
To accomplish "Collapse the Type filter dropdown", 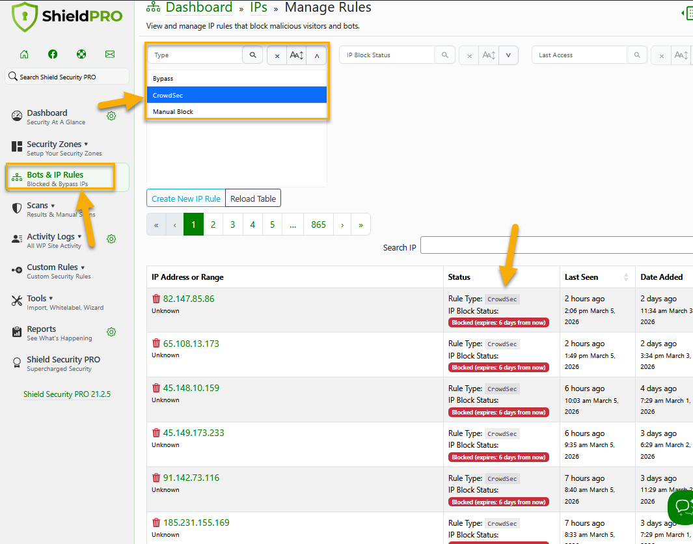I will [x=316, y=56].
